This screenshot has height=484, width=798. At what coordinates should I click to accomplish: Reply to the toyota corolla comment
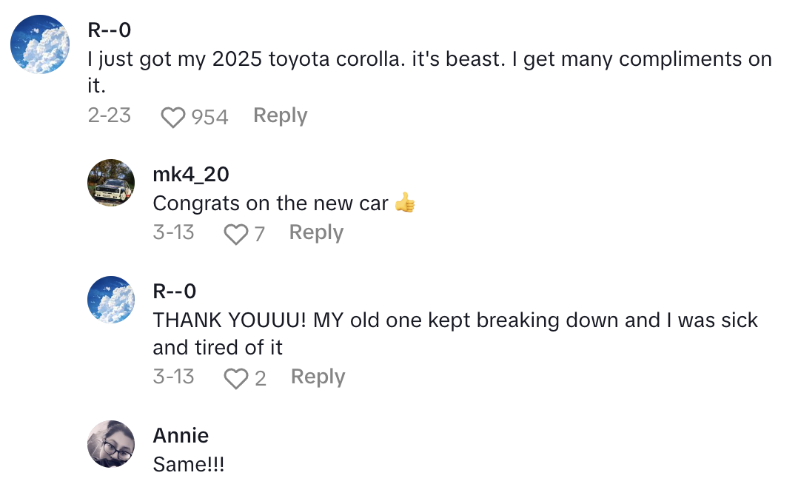coord(280,116)
